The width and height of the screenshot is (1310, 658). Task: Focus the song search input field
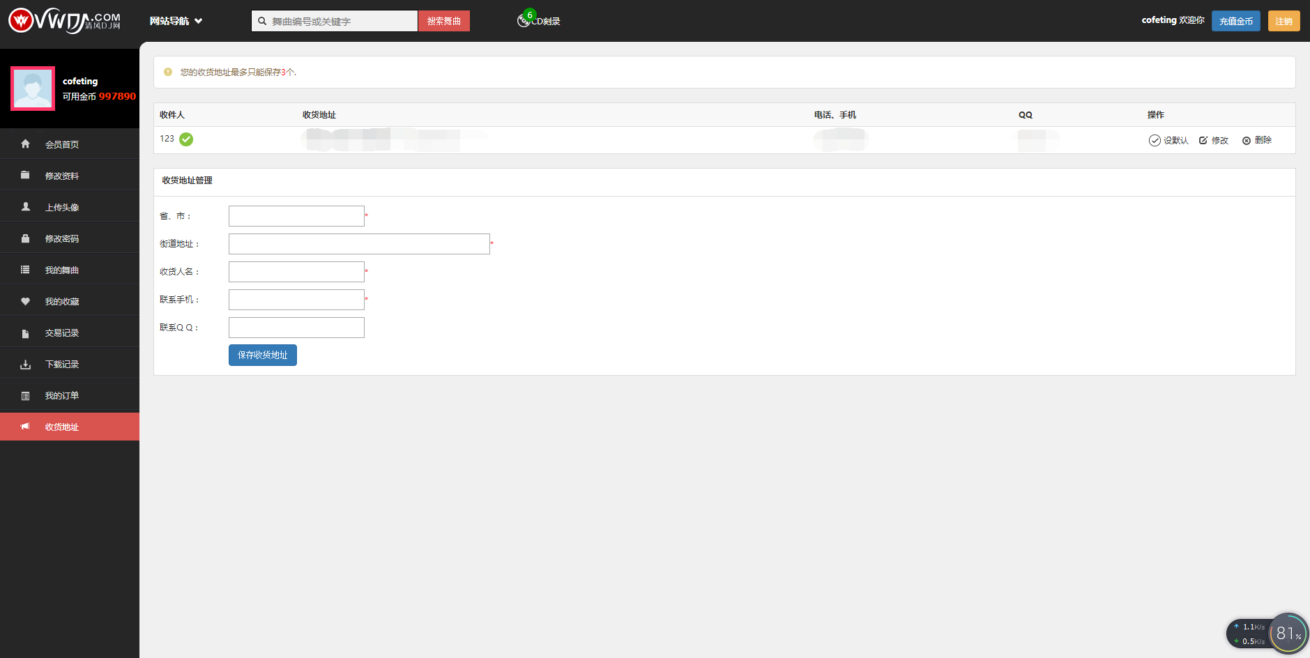(344, 21)
